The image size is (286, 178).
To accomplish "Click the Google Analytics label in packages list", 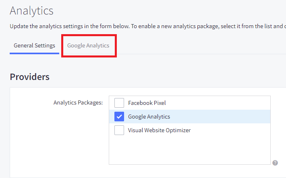I will coord(149,117).
